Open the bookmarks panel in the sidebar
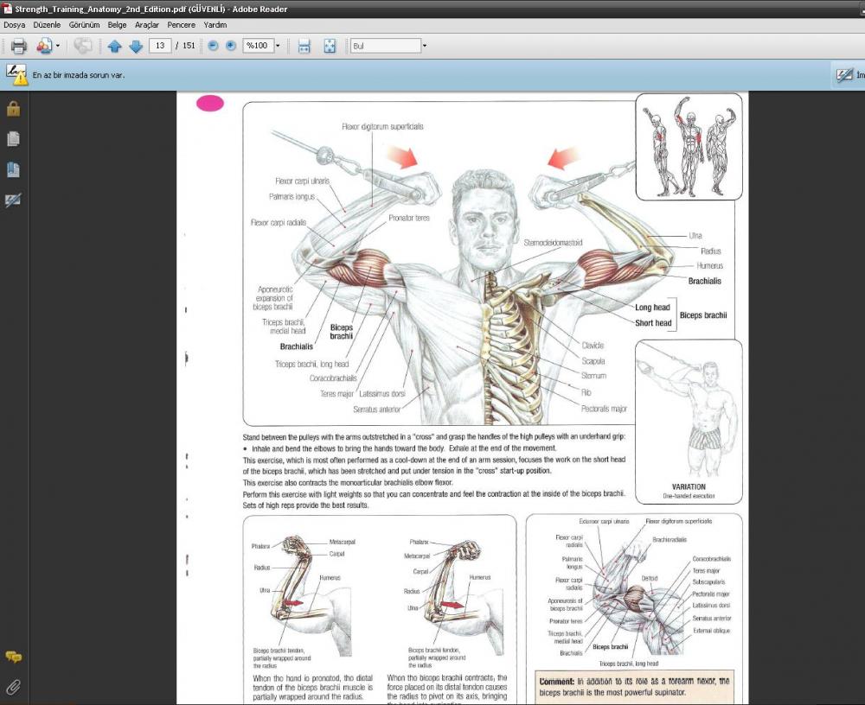The image size is (865, 705). (x=13, y=170)
